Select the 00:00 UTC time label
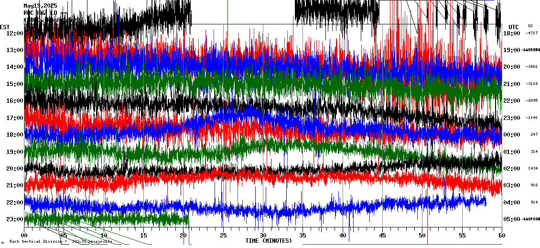 tap(512, 134)
